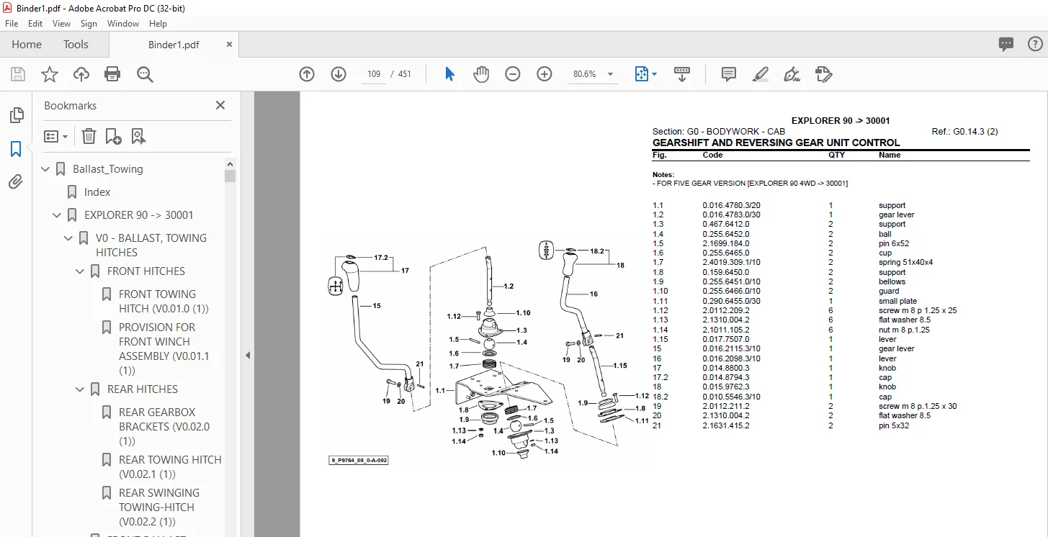This screenshot has height=537, width=1048.
Task: Click the GEARSHIFT AND REVERSING GEAR UNIT CONTROL heading
Action: coord(776,143)
